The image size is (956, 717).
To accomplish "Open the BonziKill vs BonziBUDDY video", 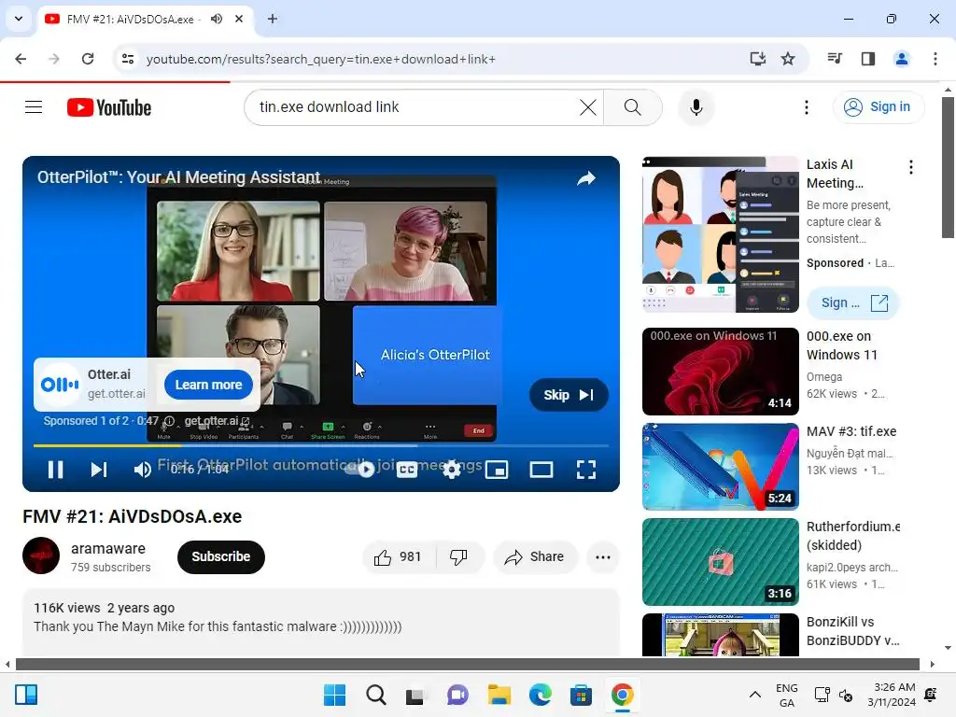I will point(720,635).
